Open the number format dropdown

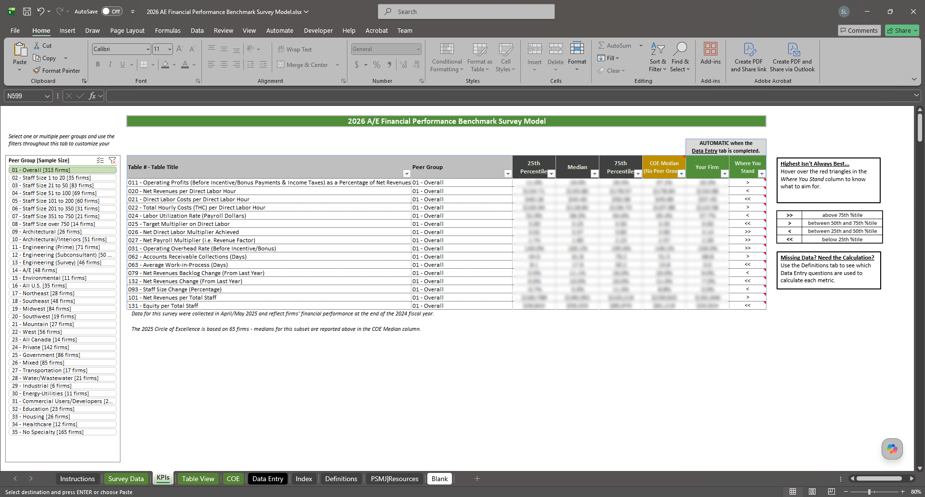click(x=418, y=49)
